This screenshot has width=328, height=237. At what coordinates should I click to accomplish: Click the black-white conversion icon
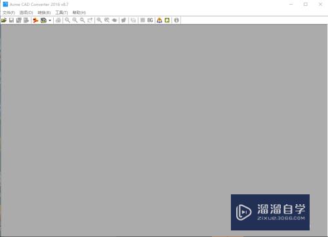coord(43,20)
